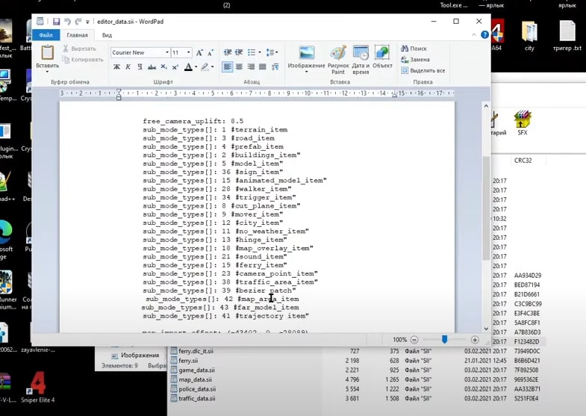Toggle underline (Ч) formatting
Viewport: 586px width, 416px height.
click(140, 67)
